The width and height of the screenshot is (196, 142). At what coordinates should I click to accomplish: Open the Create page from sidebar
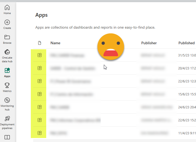coord(7,24)
